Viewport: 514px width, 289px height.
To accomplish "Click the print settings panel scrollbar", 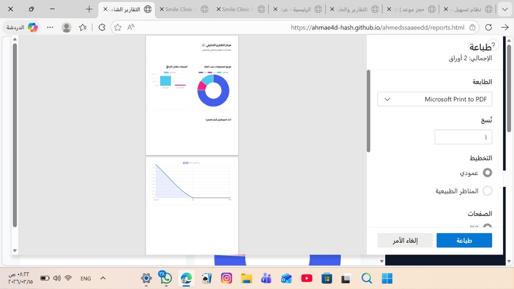I will tap(368, 111).
